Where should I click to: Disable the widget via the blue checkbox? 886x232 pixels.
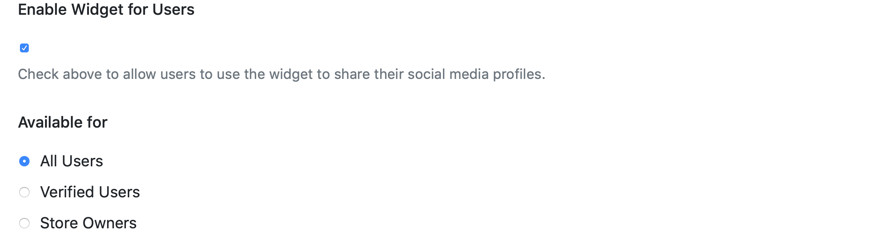click(24, 48)
